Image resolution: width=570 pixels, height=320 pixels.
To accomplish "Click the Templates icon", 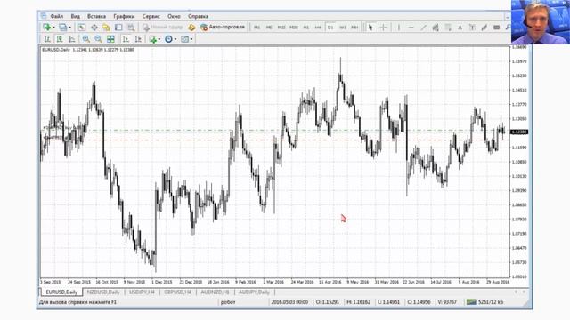I will 184,39.
